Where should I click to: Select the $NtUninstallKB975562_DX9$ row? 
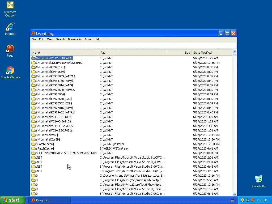(131, 103)
